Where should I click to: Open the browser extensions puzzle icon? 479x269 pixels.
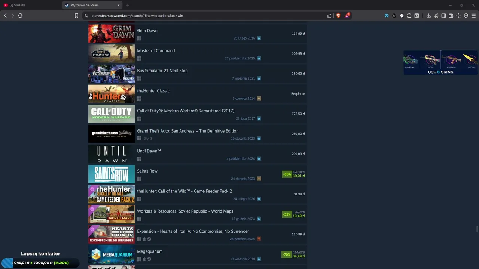409,16
